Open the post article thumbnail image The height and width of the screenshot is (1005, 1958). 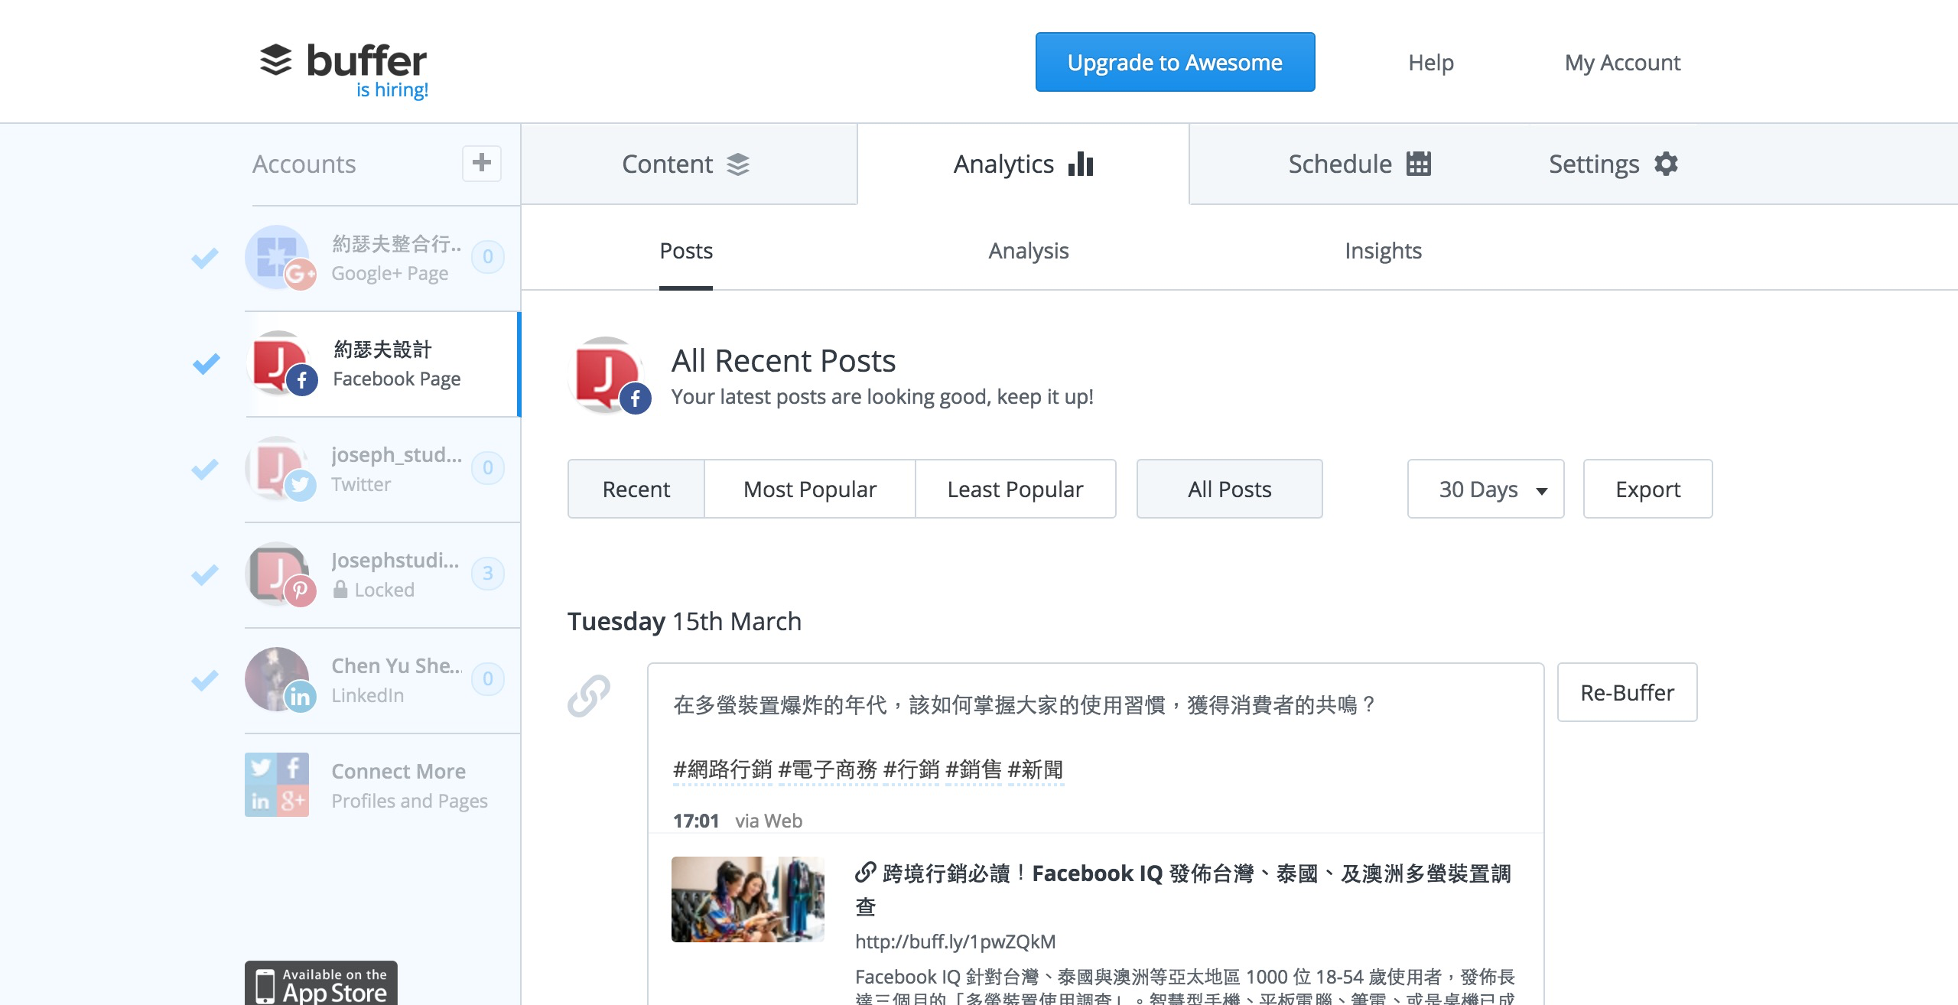(x=747, y=899)
